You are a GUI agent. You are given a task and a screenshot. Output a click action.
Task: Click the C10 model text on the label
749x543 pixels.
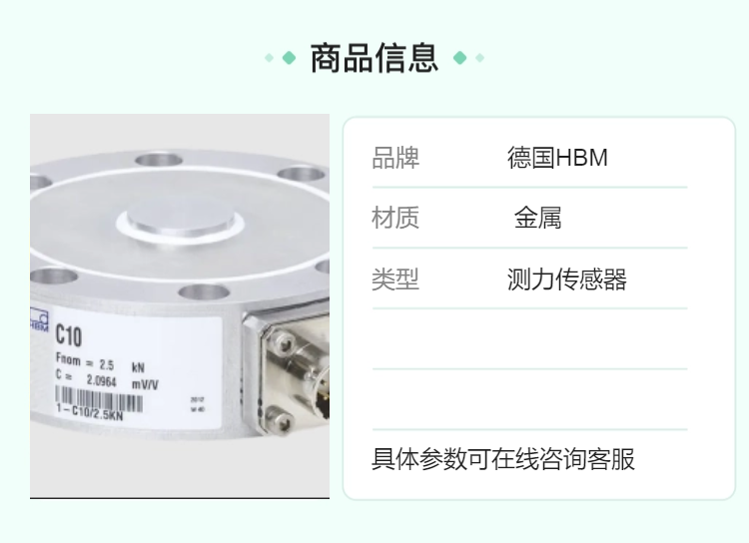coord(69,335)
